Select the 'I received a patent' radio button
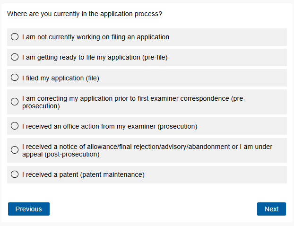This screenshot has width=294, height=226. (x=15, y=174)
